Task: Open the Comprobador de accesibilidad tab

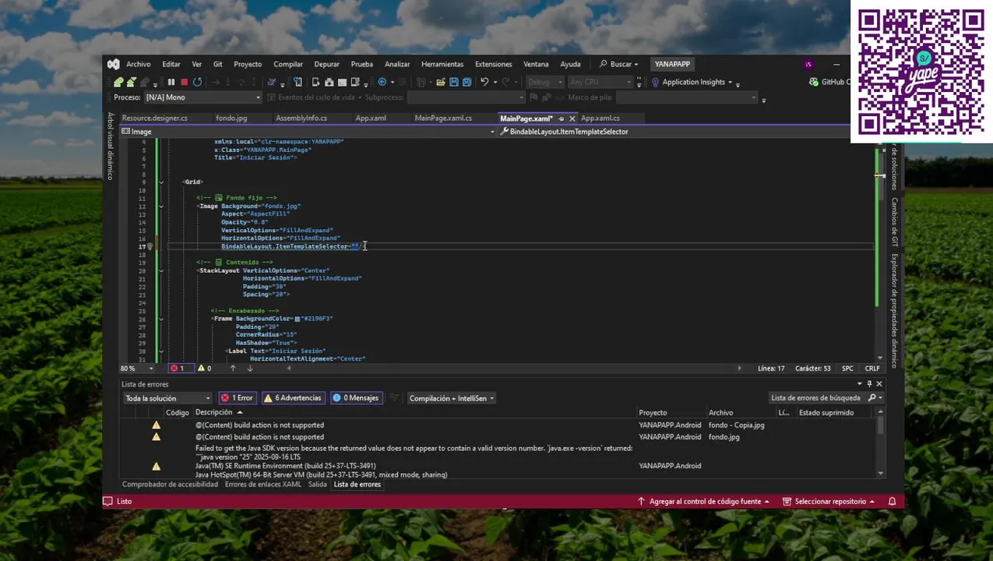Action: 170,485
